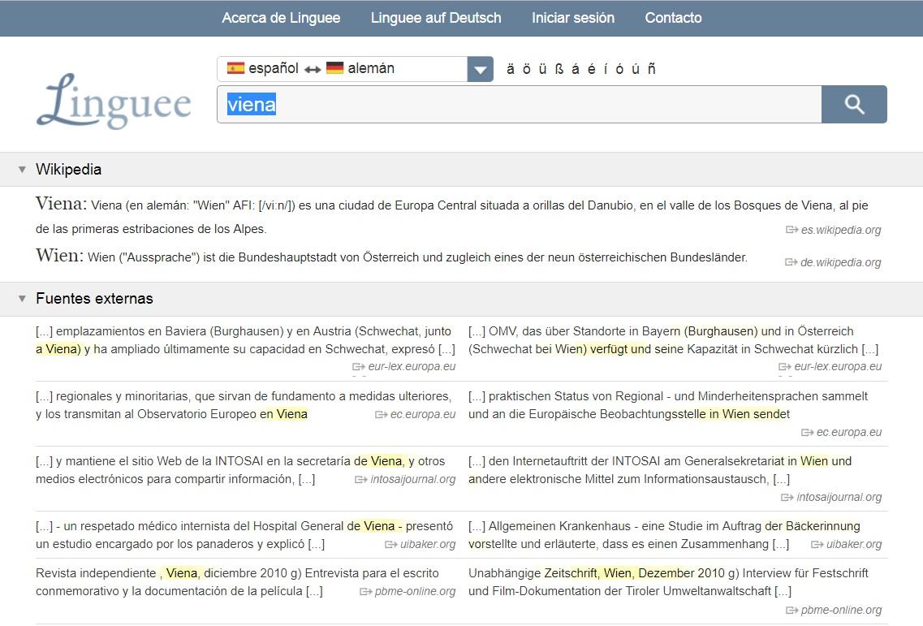923x626 pixels.
Task: Insert special character ü
Action: (543, 69)
